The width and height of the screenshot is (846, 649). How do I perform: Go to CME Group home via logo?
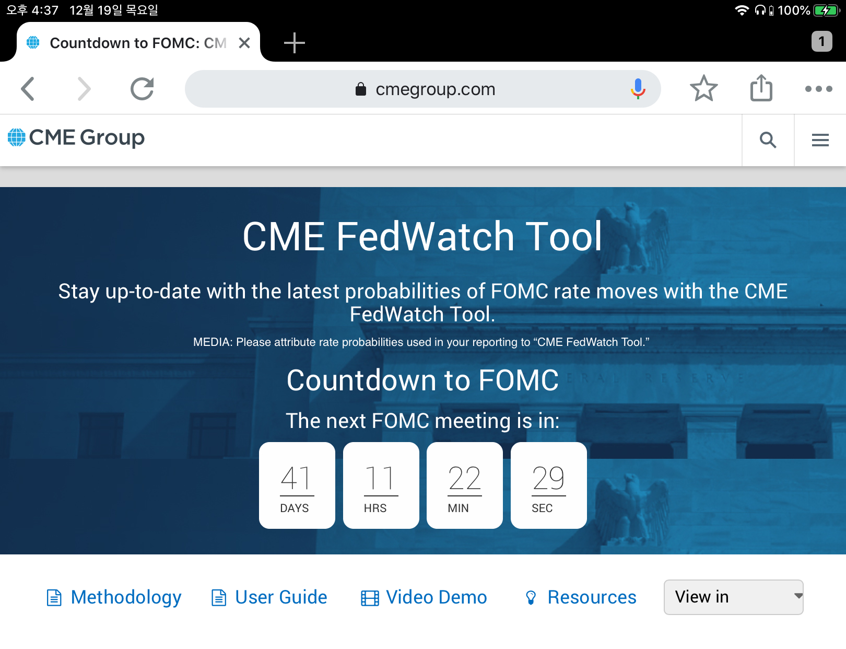point(76,137)
